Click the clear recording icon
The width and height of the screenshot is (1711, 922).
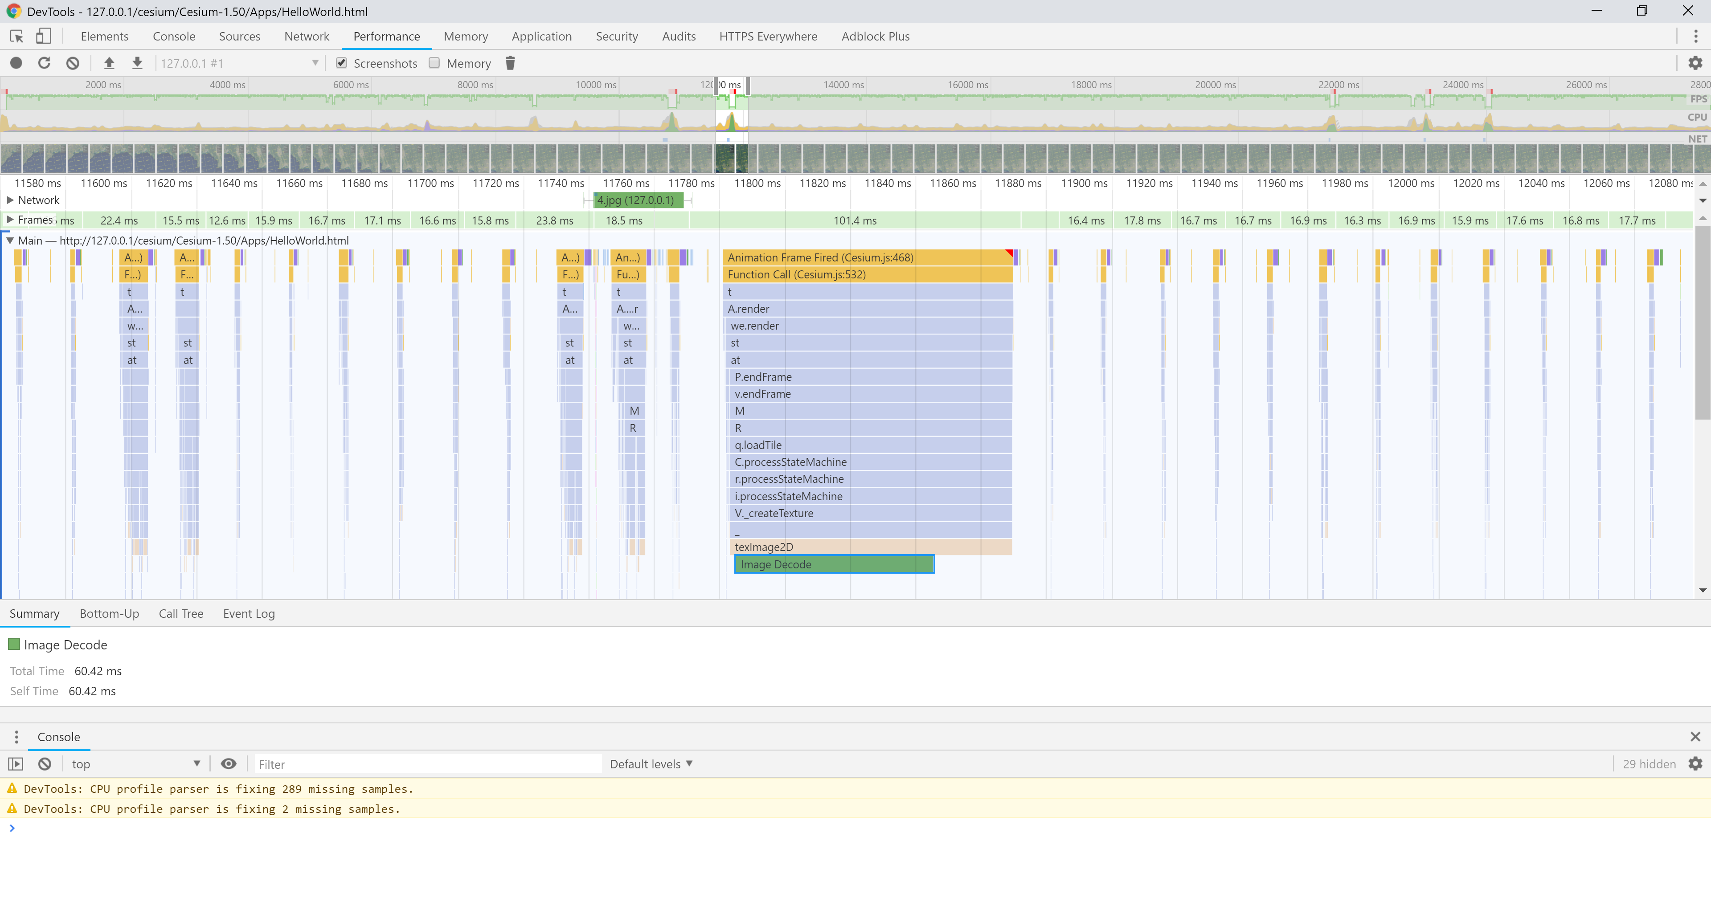click(73, 63)
